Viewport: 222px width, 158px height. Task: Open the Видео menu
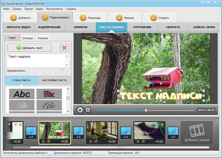[40, 9]
